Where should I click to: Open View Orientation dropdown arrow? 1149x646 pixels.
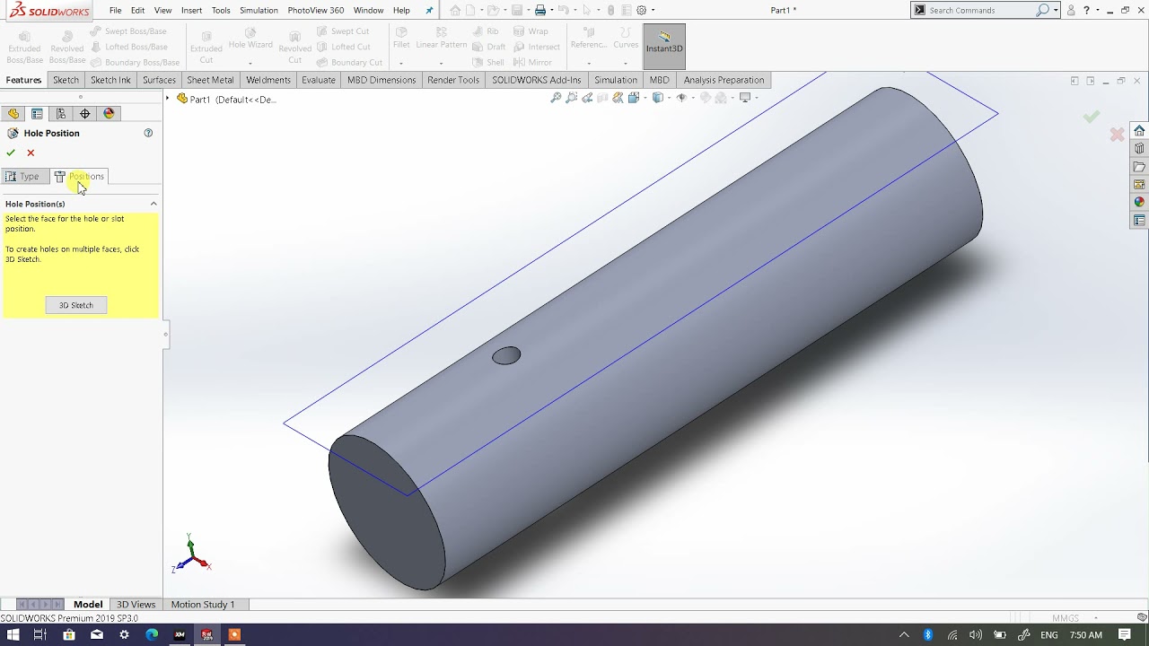click(x=644, y=98)
